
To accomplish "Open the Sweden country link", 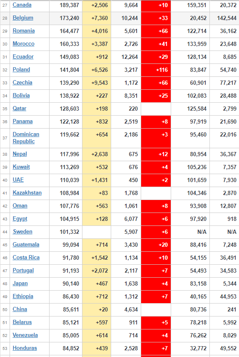I will click(23, 232).
